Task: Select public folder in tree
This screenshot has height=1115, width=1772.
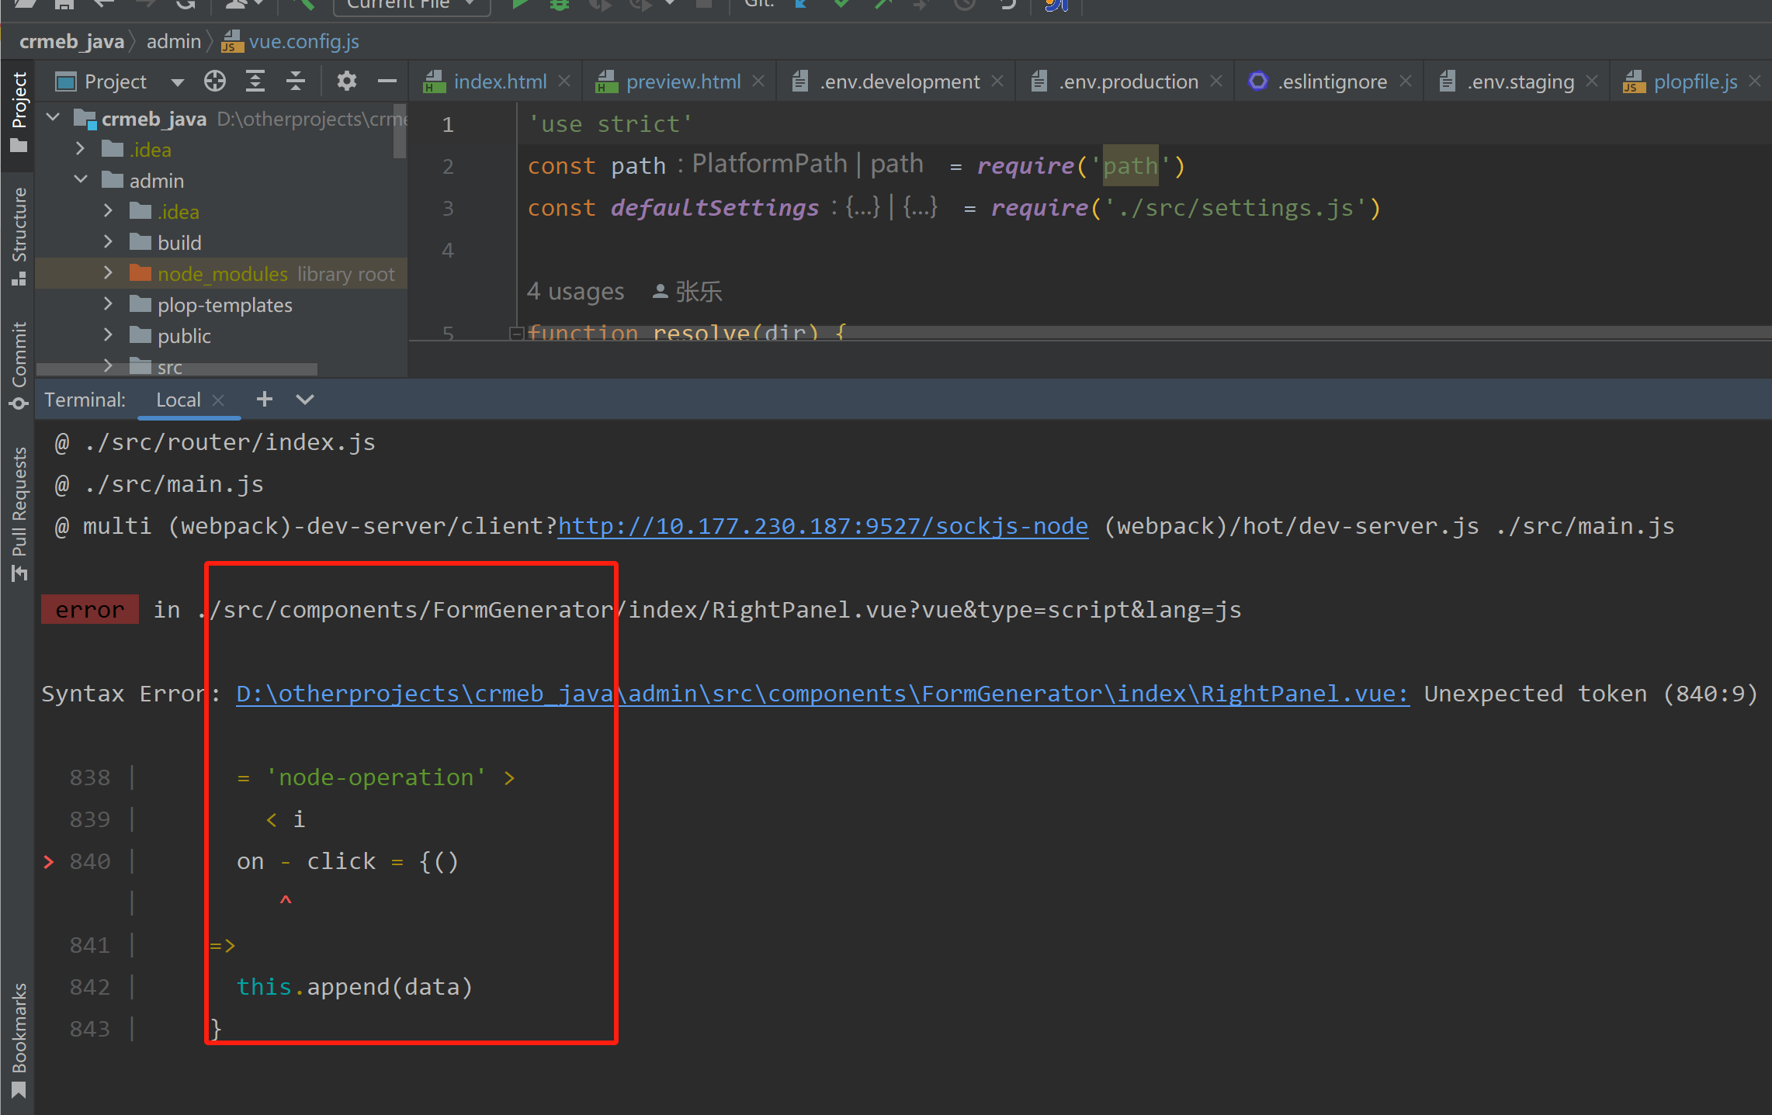Action: click(x=184, y=335)
